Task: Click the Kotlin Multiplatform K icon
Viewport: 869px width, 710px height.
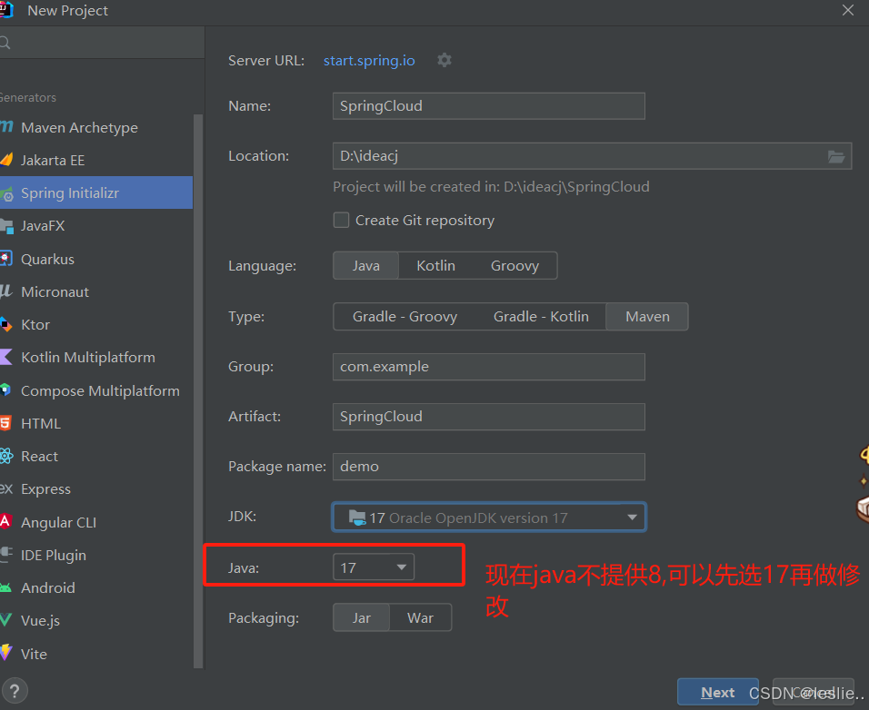Action: coord(6,357)
